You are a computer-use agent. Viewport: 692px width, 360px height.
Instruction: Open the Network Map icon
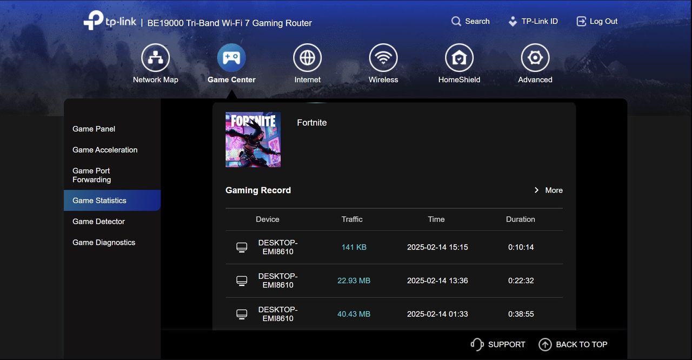pos(156,58)
